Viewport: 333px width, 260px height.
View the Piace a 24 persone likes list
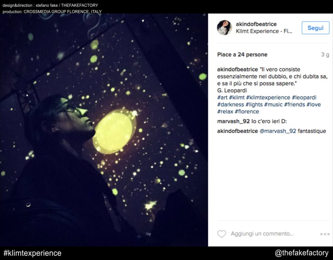(x=242, y=55)
